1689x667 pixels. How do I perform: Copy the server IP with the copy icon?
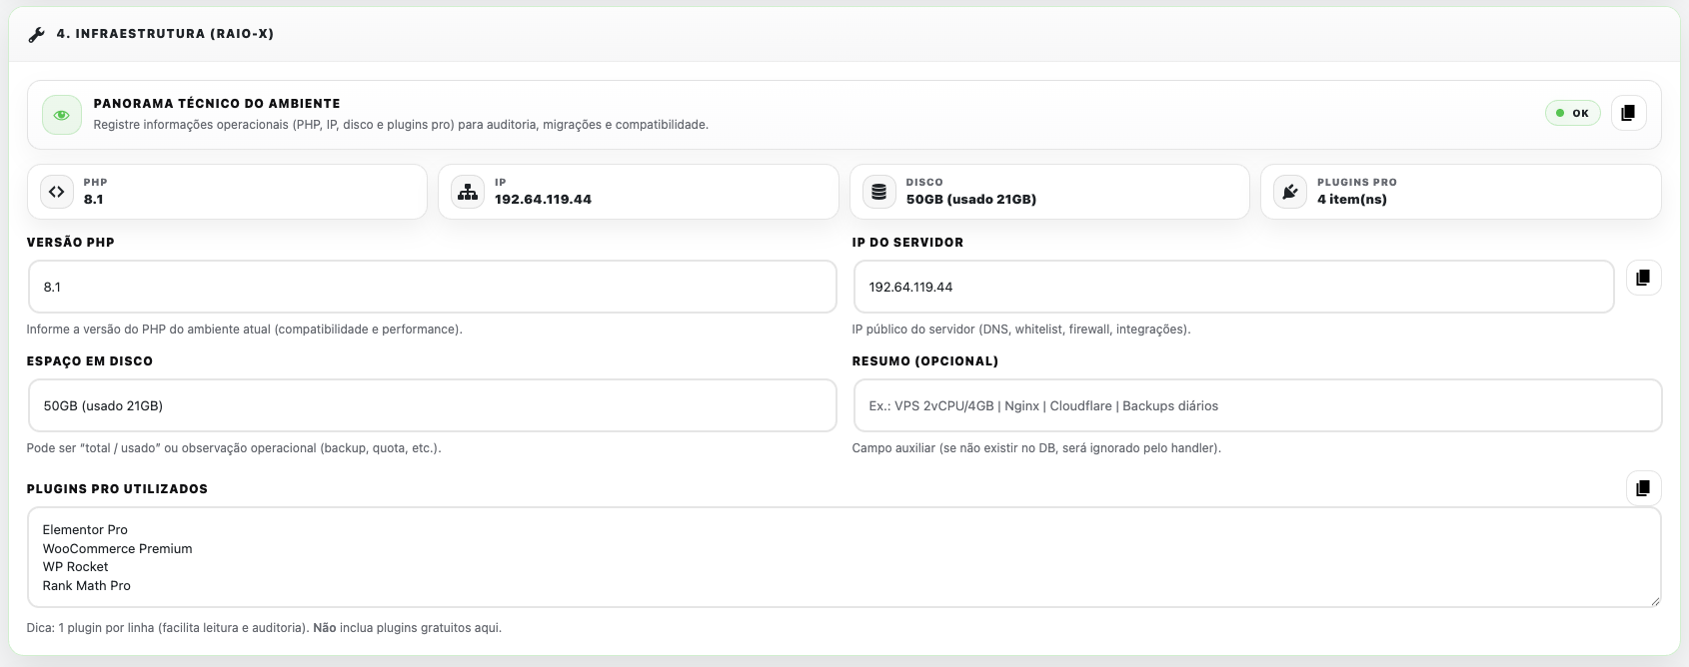(x=1643, y=278)
